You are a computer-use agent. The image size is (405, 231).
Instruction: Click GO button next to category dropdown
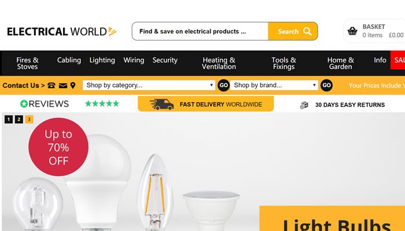coord(223,85)
